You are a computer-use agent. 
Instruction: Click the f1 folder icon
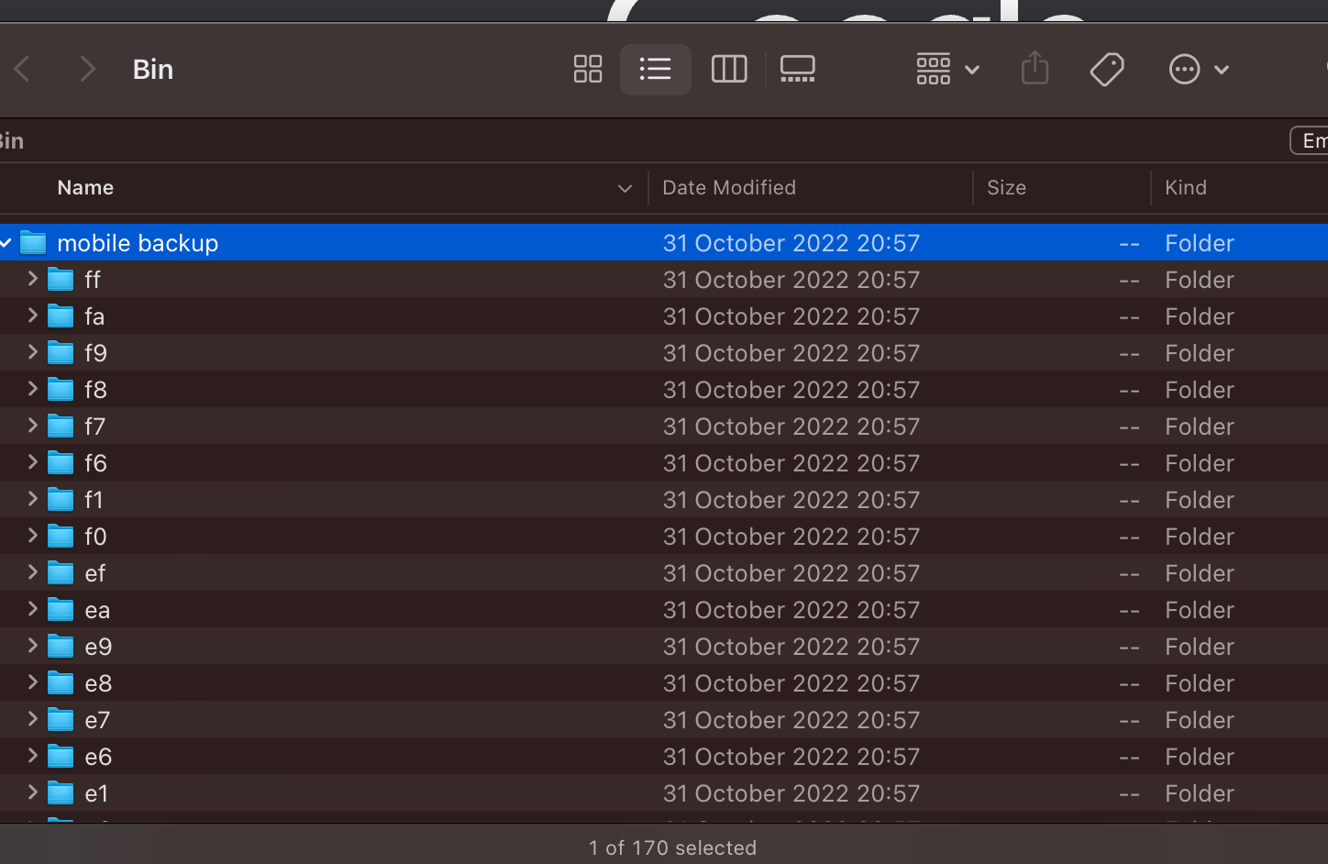click(61, 499)
